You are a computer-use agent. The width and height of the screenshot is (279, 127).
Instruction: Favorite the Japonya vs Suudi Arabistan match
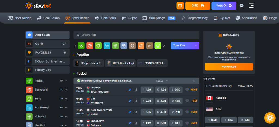pyautogui.click(x=187, y=90)
